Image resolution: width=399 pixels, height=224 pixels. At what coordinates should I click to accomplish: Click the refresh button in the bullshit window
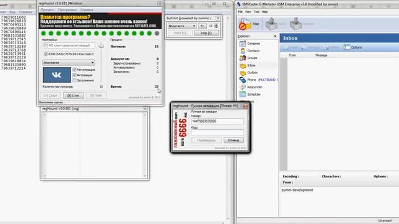[202, 26]
